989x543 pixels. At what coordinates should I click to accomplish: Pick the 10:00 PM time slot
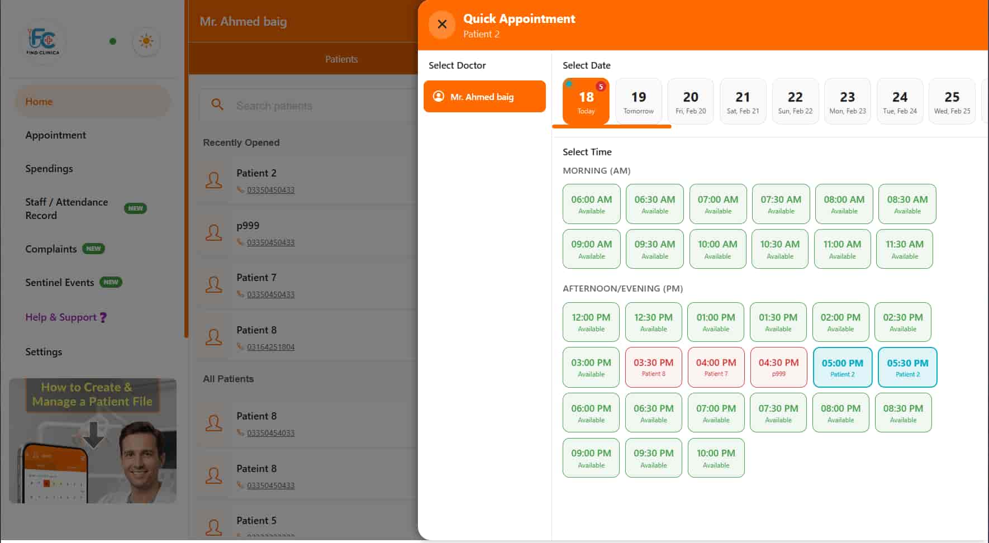[x=716, y=458]
